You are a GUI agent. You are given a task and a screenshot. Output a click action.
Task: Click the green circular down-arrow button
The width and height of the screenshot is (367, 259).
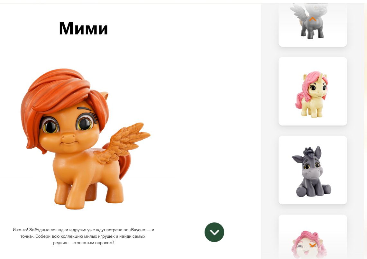click(x=214, y=232)
